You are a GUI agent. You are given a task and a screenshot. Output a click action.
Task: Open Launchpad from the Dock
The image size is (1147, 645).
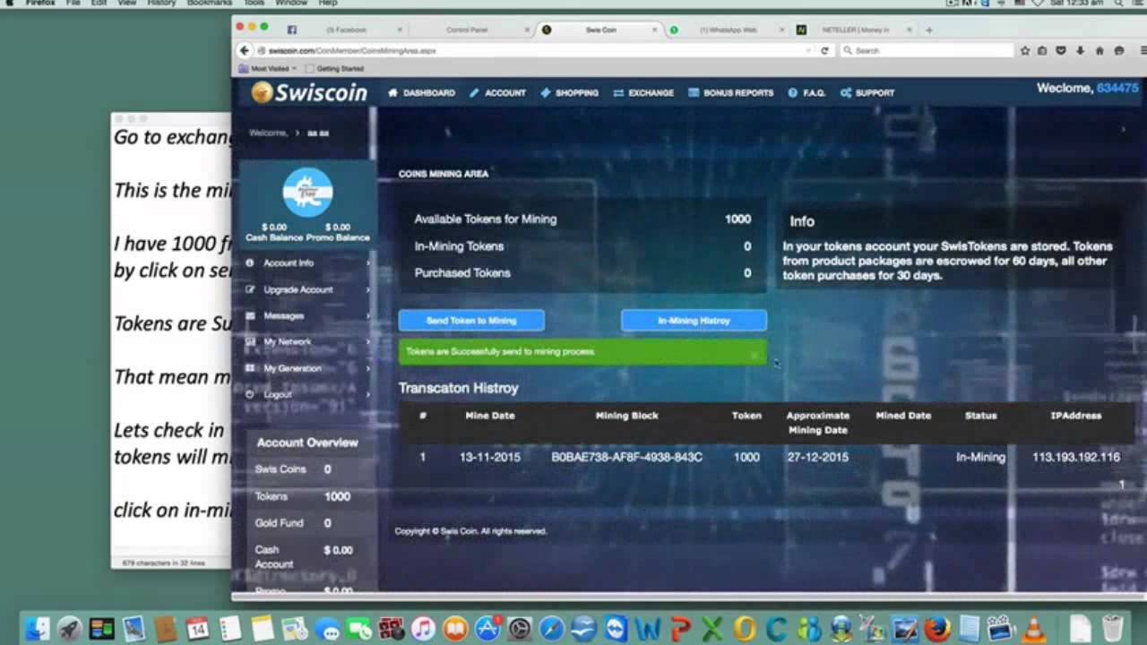point(70,629)
